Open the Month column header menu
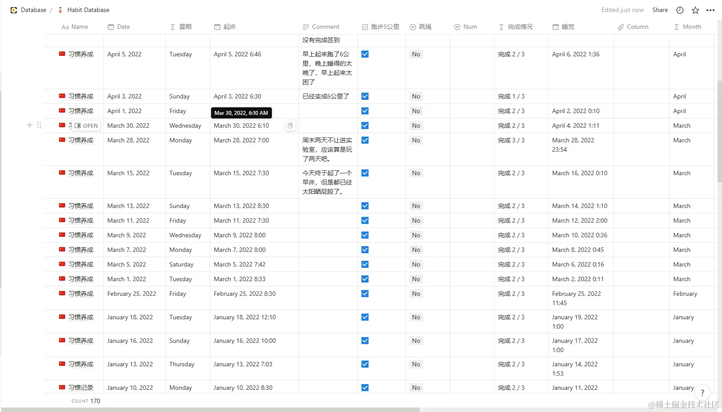 click(687, 27)
